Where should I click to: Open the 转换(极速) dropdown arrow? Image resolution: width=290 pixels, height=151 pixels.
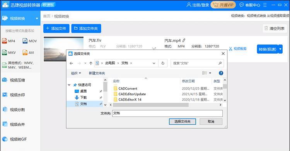[x=280, y=49]
